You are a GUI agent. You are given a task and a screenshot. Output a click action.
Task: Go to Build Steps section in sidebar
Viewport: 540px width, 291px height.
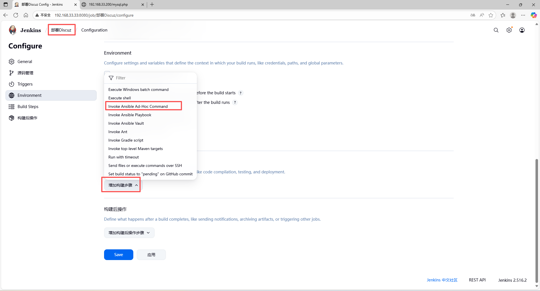pos(51,107)
